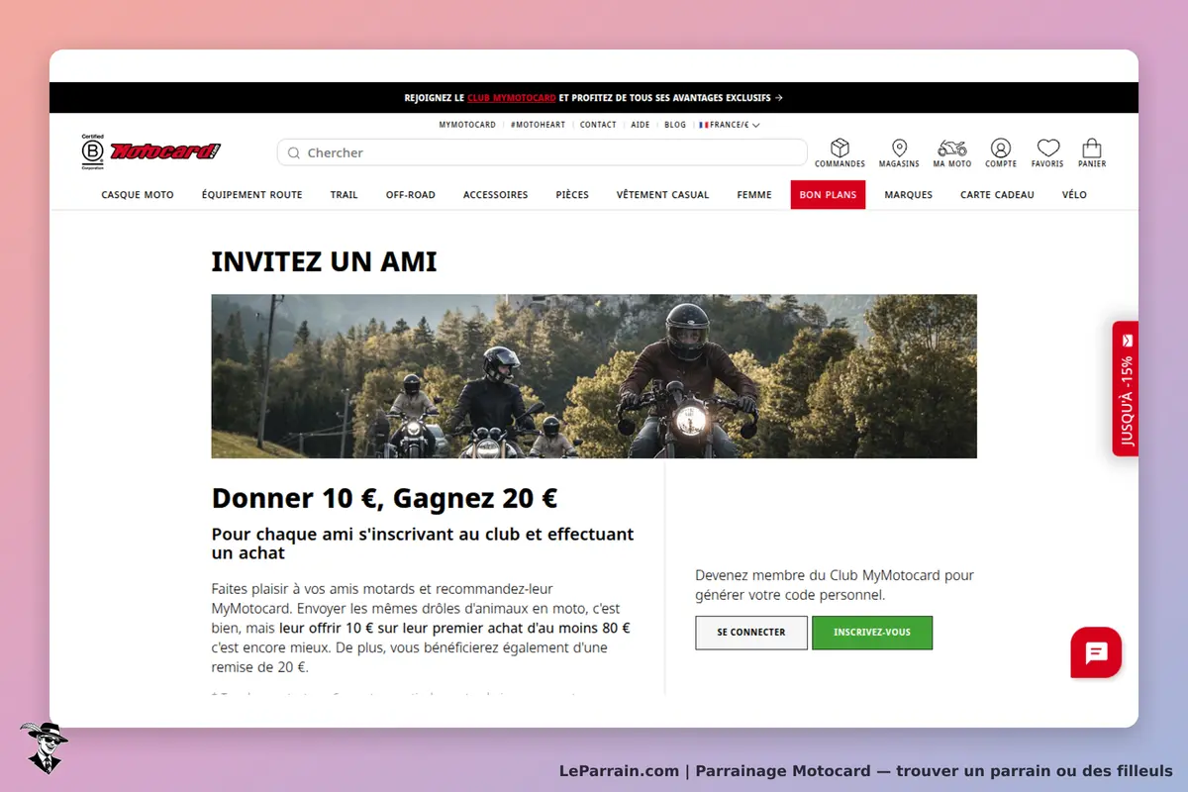The width and height of the screenshot is (1188, 792).
Task: Click the search magnifier icon
Action: click(294, 152)
